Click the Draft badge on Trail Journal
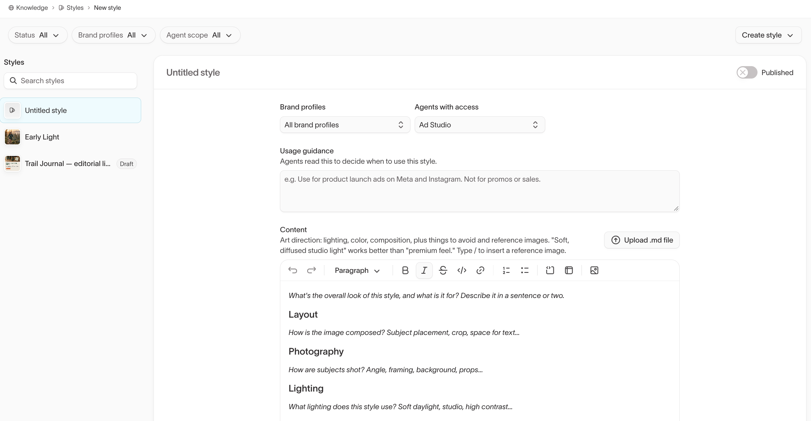This screenshot has height=421, width=811. point(126,164)
